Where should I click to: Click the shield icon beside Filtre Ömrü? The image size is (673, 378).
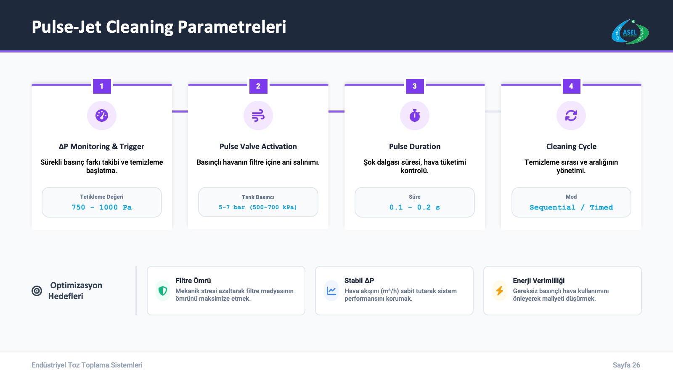click(x=163, y=291)
